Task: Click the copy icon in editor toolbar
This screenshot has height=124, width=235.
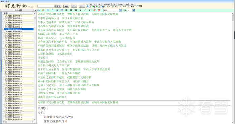Action: (39, 10)
